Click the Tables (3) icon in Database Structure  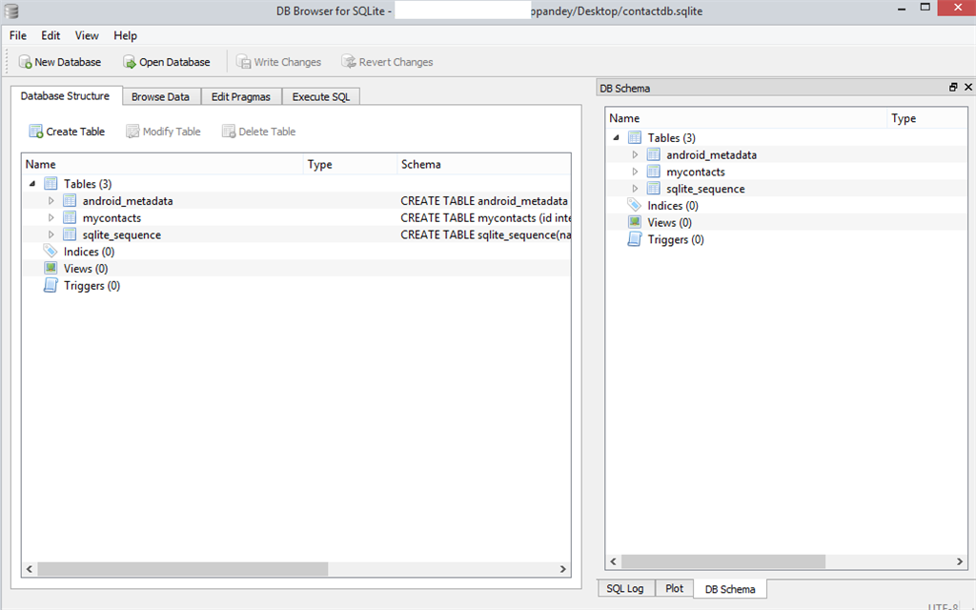pos(51,184)
